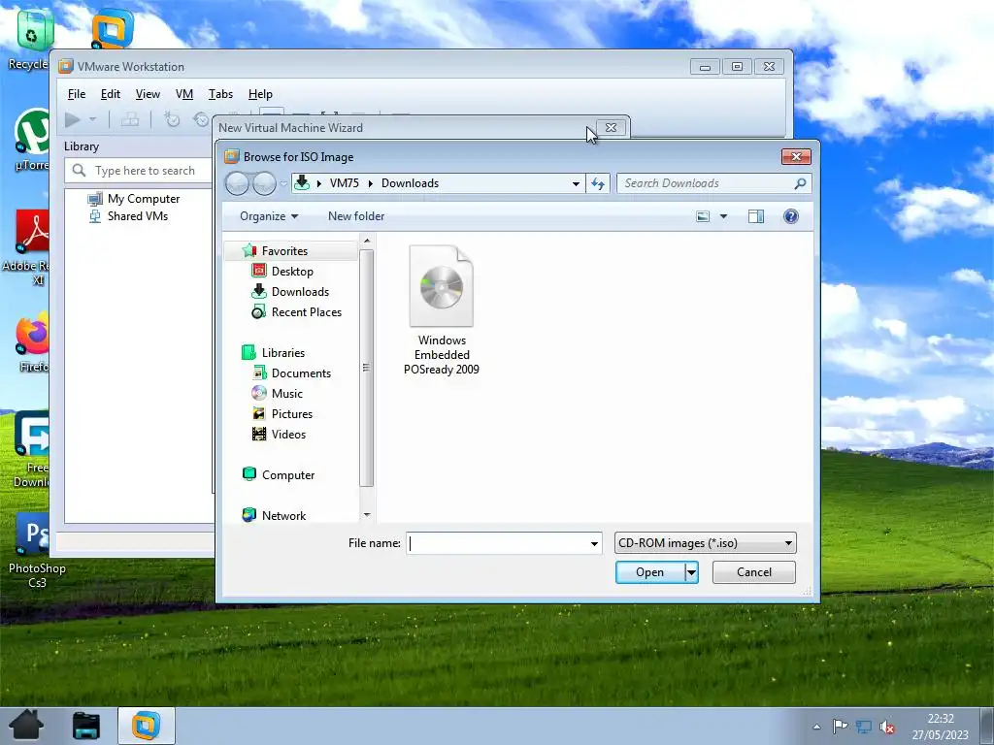Open Recent Places
The height and width of the screenshot is (745, 994).
pos(306,312)
